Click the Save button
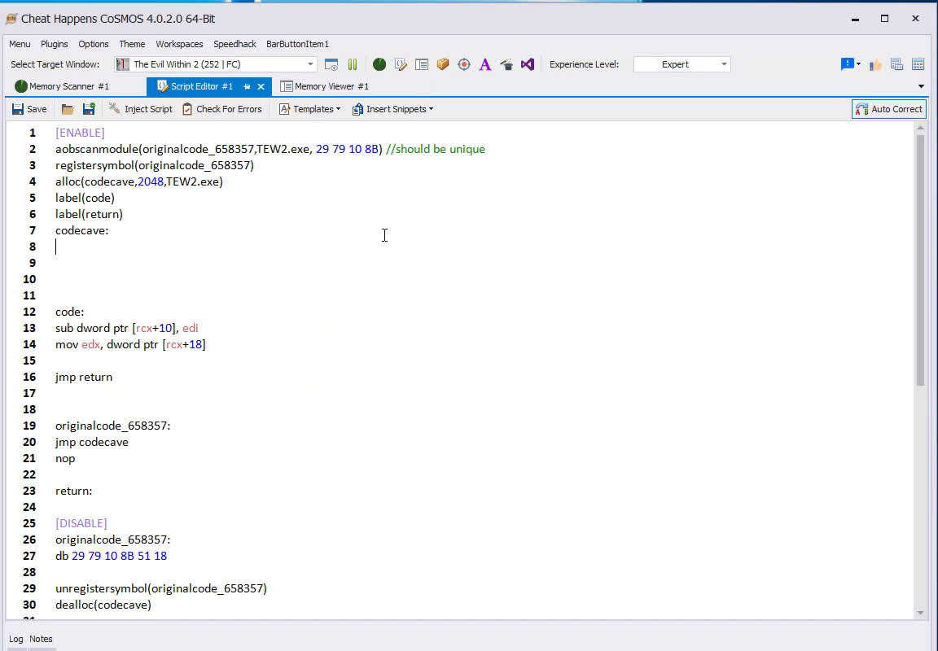Viewport: 938px width, 651px height. pos(29,109)
